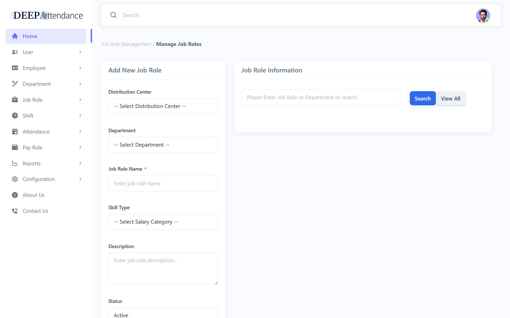Open the Select Salary Category dropdown
Viewport: 510px width, 318px height.
(163, 222)
